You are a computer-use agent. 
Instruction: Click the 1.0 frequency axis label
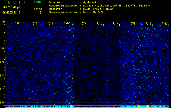pyautogui.click(x=2, y=49)
